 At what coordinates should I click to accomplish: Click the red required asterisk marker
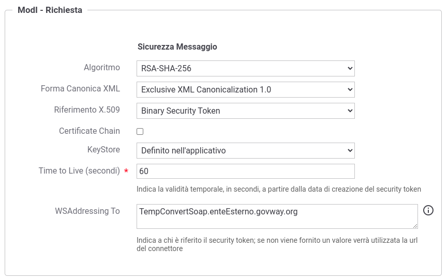pos(126,171)
